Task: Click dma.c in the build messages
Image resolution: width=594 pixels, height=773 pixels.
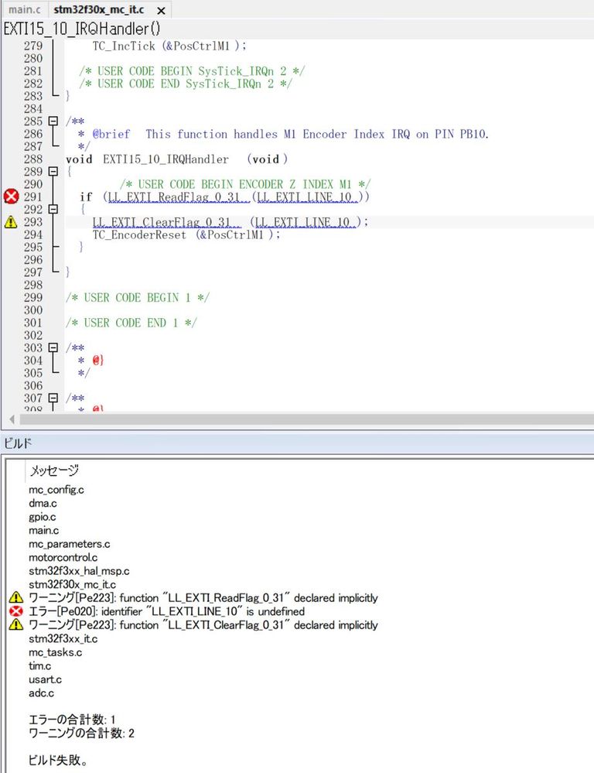Action: point(43,503)
